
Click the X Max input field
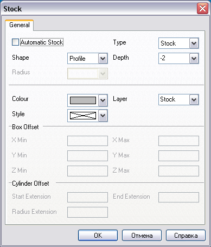click(x=178, y=141)
